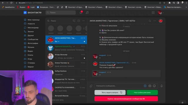Viewport: 188px width, 105px height.
Task: Open the first story circle in chat list
Action: 51,29
